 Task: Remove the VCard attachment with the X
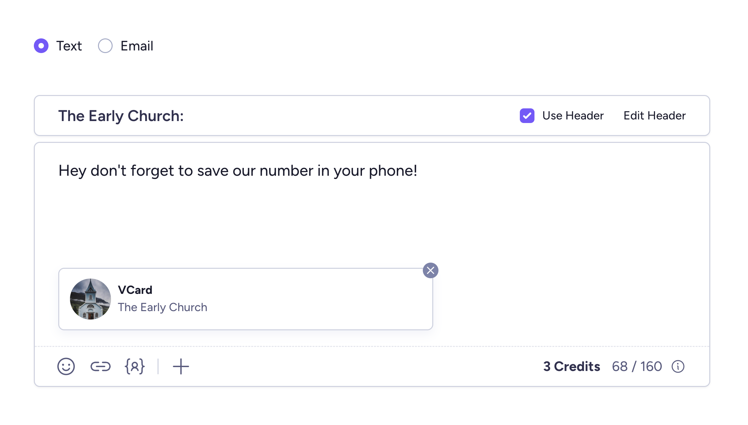(431, 270)
